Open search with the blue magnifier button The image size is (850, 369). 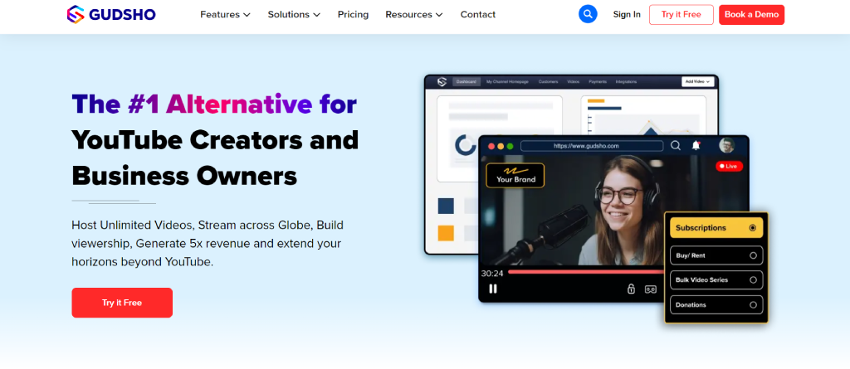click(588, 14)
